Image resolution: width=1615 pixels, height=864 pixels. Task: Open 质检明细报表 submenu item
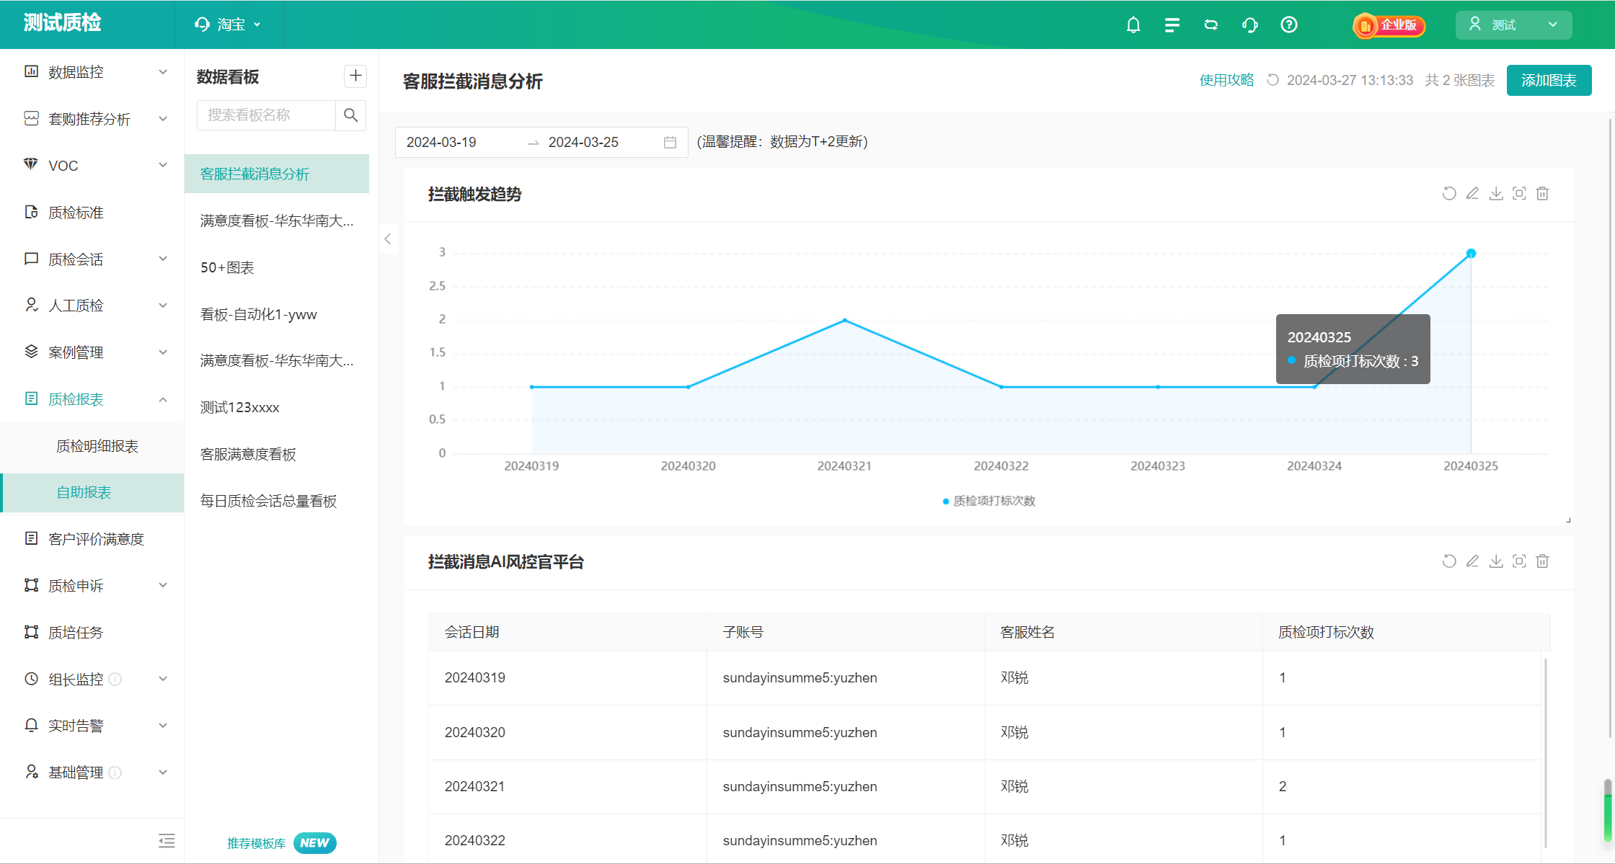92,446
